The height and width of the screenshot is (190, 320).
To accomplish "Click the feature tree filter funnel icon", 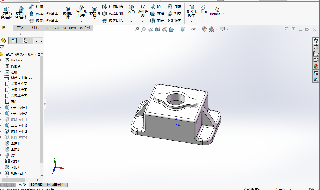I will [x=2, y=48].
